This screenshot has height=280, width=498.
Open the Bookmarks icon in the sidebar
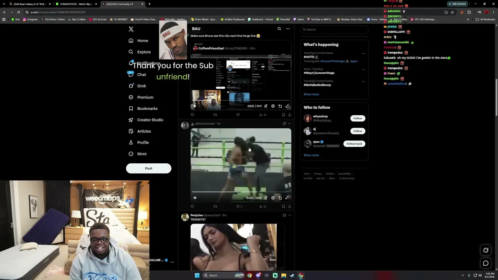(131, 108)
